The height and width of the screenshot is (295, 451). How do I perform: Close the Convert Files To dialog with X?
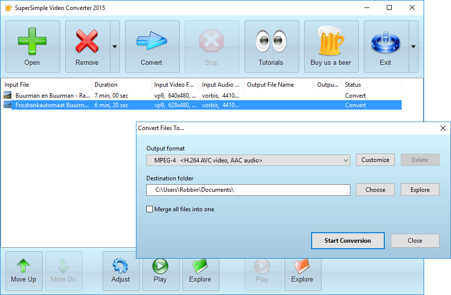(443, 128)
